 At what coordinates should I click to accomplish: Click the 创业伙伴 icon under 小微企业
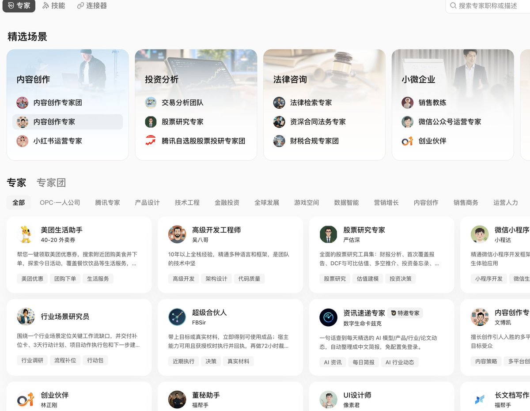(407, 141)
